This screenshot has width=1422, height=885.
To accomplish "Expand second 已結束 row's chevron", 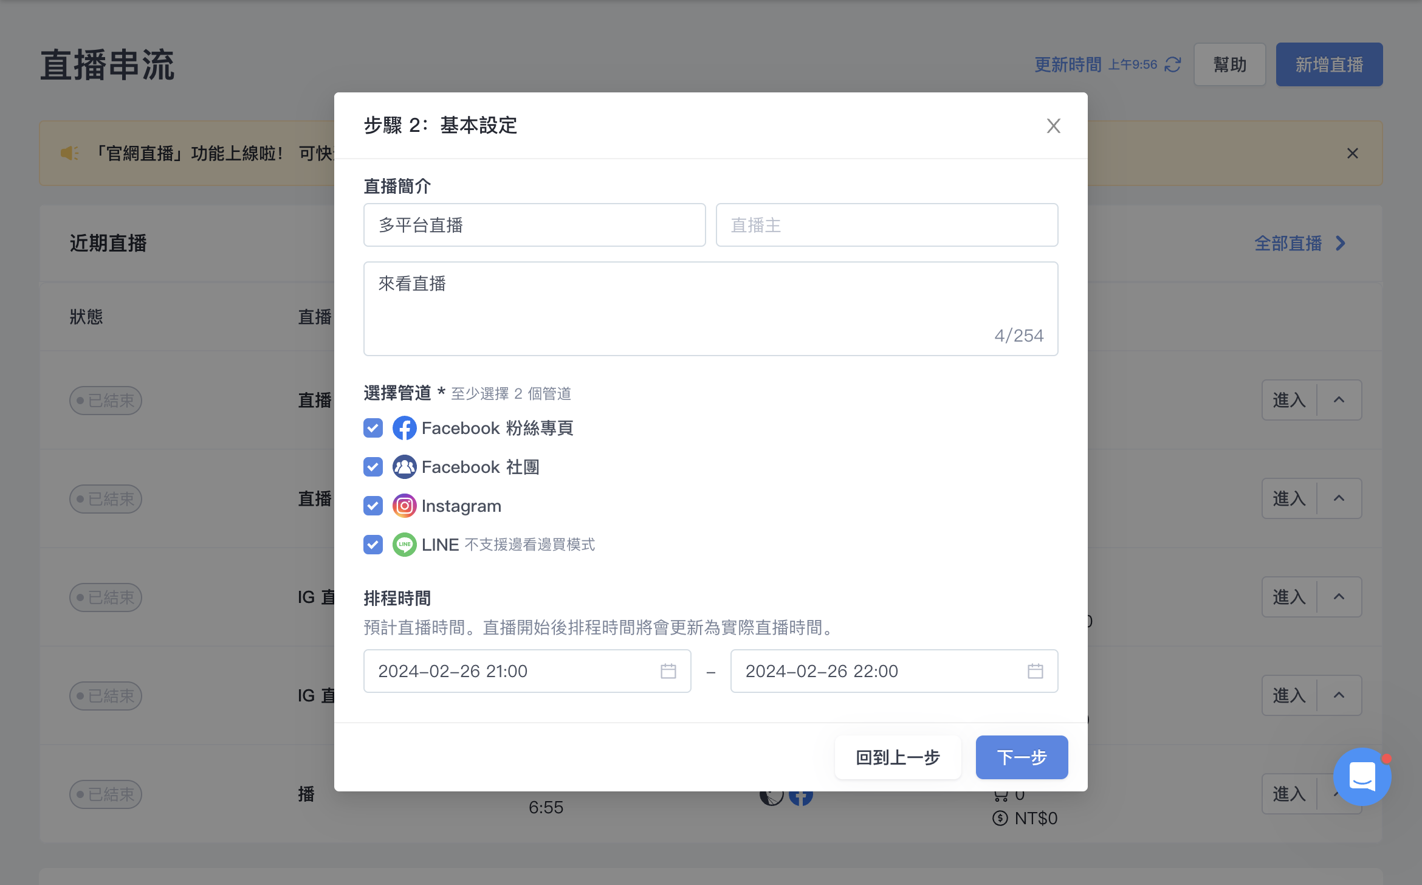I will pos(1339,498).
